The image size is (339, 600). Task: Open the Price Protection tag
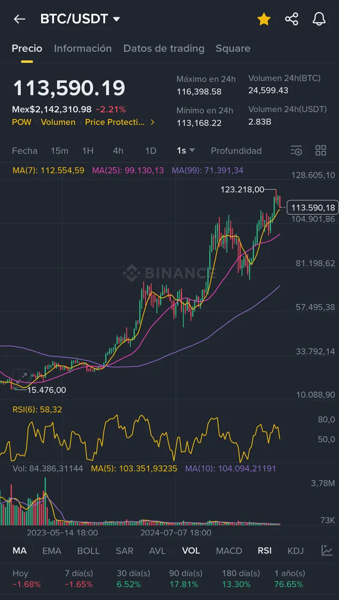tap(115, 122)
